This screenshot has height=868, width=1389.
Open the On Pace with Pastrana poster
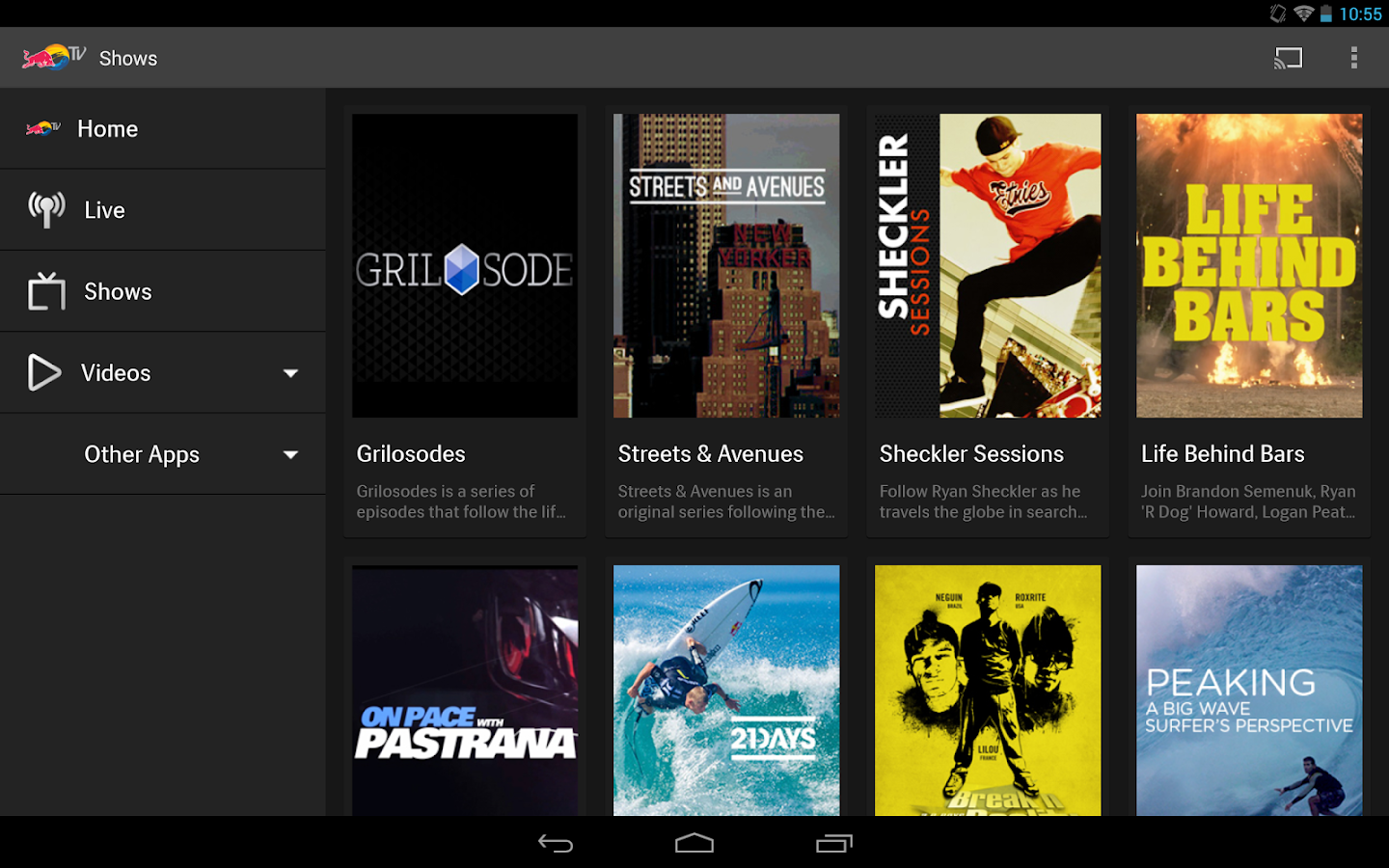[x=465, y=690]
